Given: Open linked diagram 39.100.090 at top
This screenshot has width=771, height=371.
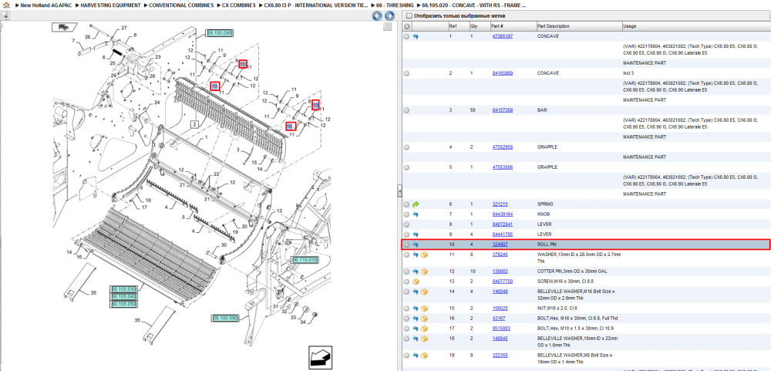Looking at the screenshot, I should point(220,33).
